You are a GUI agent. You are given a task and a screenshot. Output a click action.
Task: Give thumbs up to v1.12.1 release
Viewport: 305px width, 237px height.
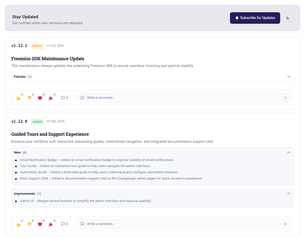coord(18,98)
